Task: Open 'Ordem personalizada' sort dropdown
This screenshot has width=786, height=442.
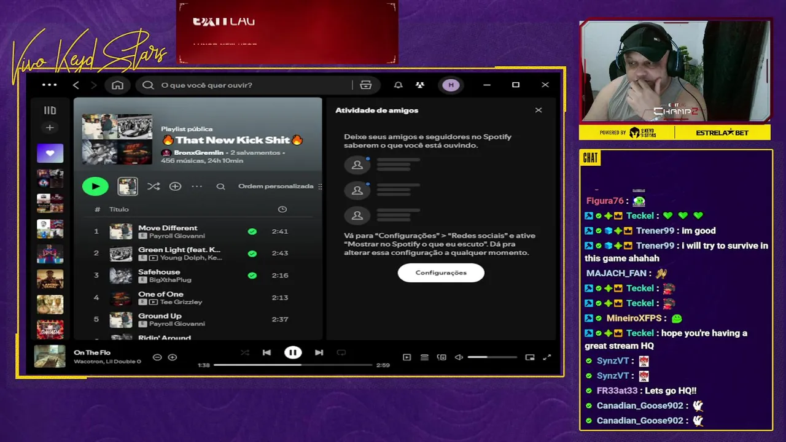Action: [x=280, y=186]
